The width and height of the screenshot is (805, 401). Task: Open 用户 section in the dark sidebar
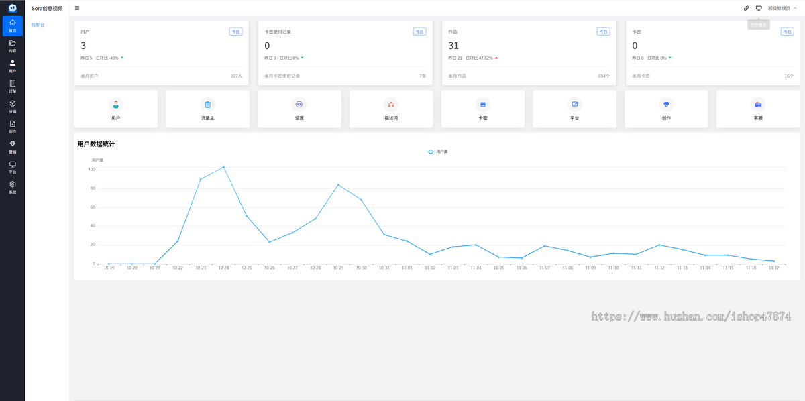[12, 66]
